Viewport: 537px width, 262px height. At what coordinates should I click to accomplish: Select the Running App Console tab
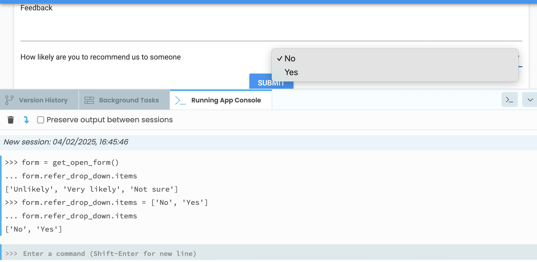pyautogui.click(x=226, y=100)
